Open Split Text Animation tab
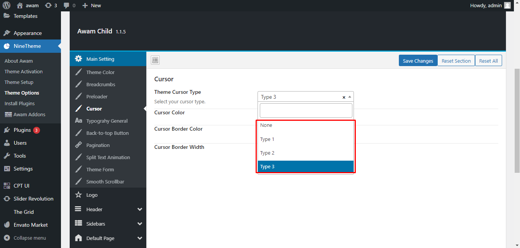 tap(108, 157)
